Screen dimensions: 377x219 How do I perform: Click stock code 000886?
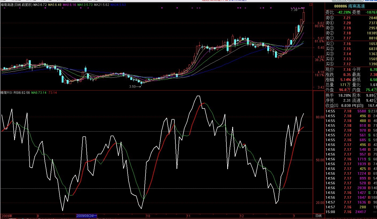tap(341, 6)
